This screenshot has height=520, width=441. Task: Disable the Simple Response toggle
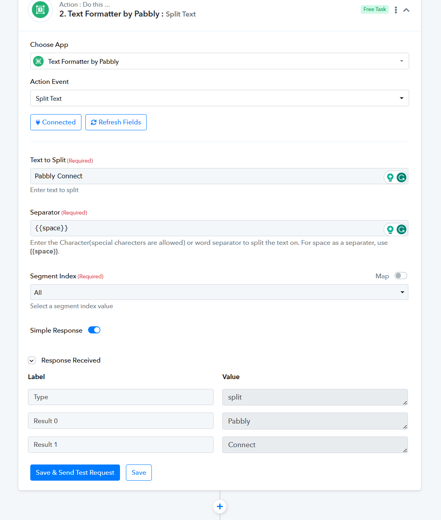(94, 330)
